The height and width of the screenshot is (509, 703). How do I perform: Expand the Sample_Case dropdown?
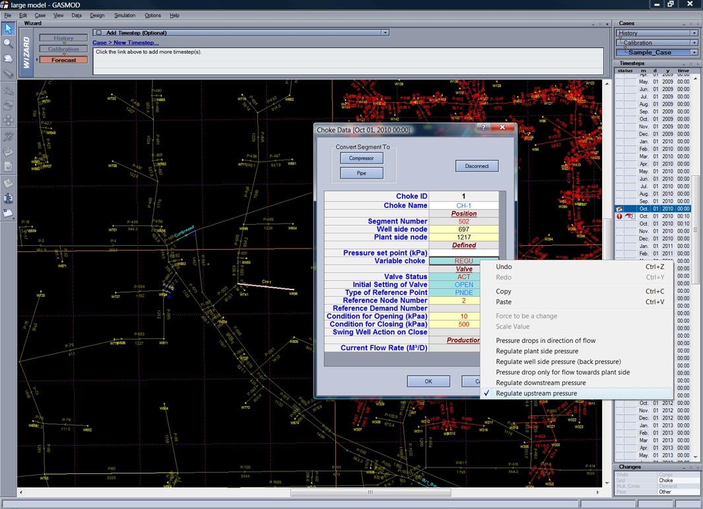click(x=694, y=52)
